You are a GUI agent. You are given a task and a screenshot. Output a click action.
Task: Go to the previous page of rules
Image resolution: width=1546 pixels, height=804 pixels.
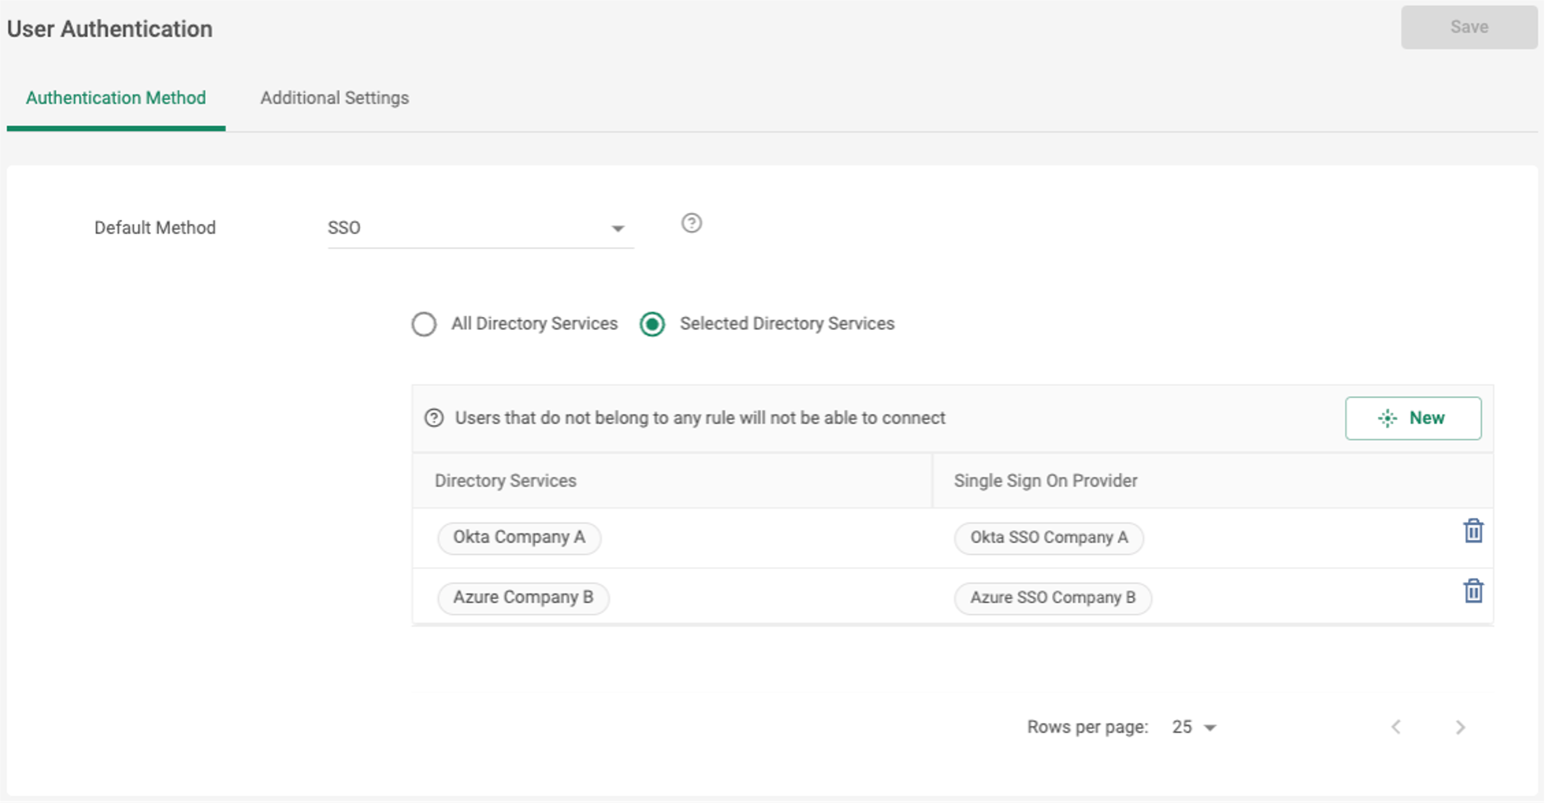point(1396,726)
